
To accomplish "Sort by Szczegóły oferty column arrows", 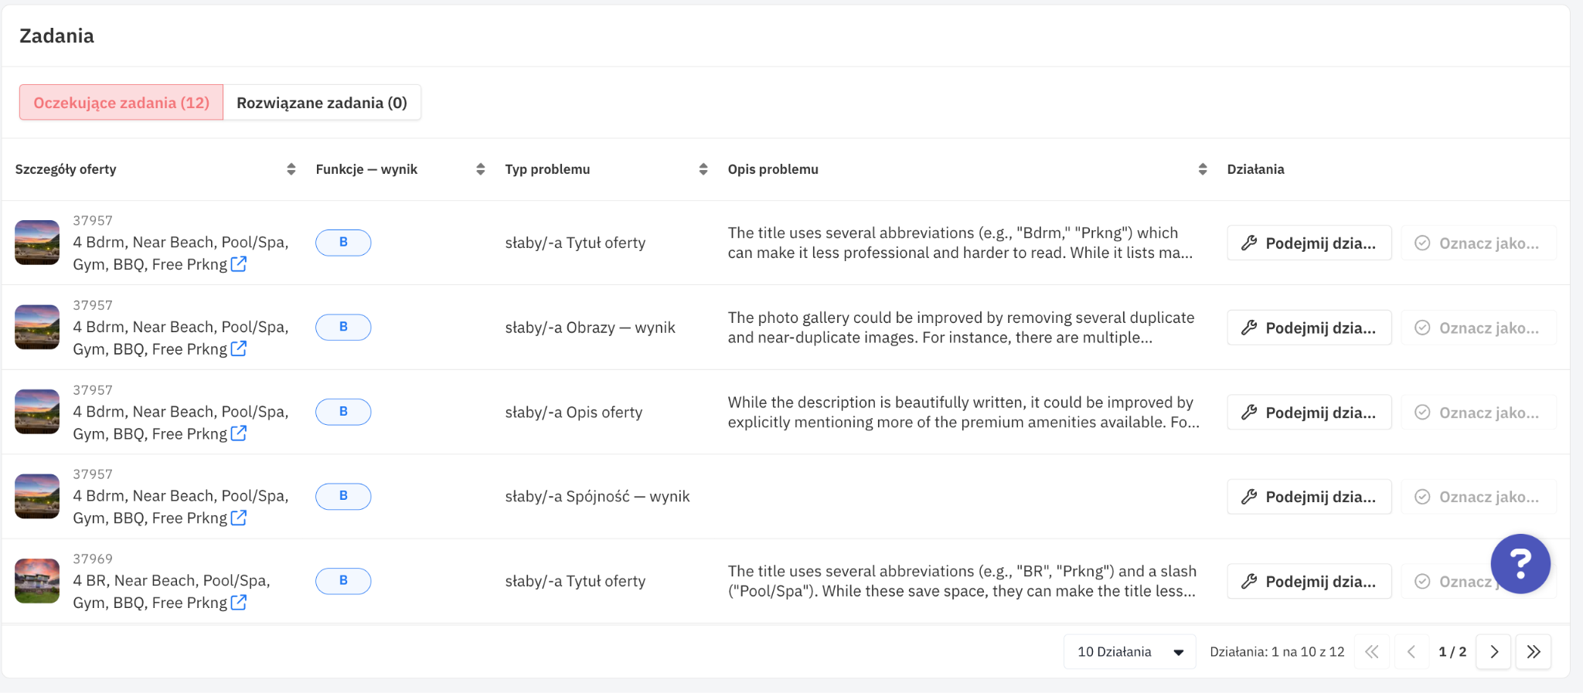I will pyautogui.click(x=291, y=169).
